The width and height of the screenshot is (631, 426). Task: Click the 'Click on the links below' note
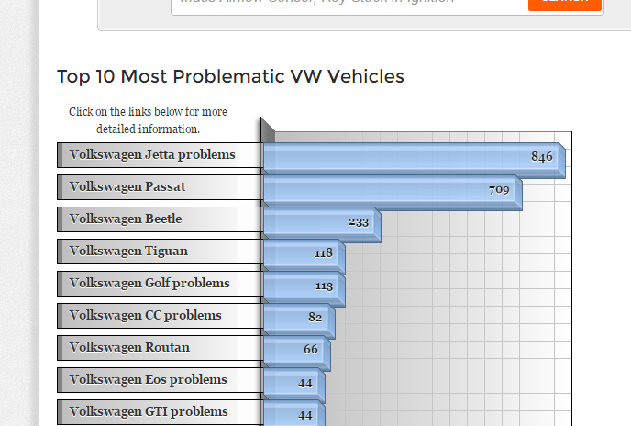click(148, 120)
